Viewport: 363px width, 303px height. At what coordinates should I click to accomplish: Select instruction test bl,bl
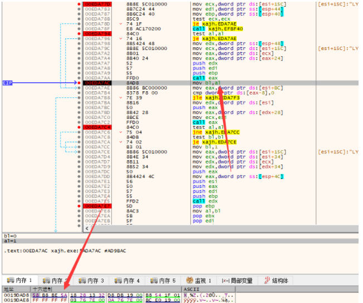208,137
